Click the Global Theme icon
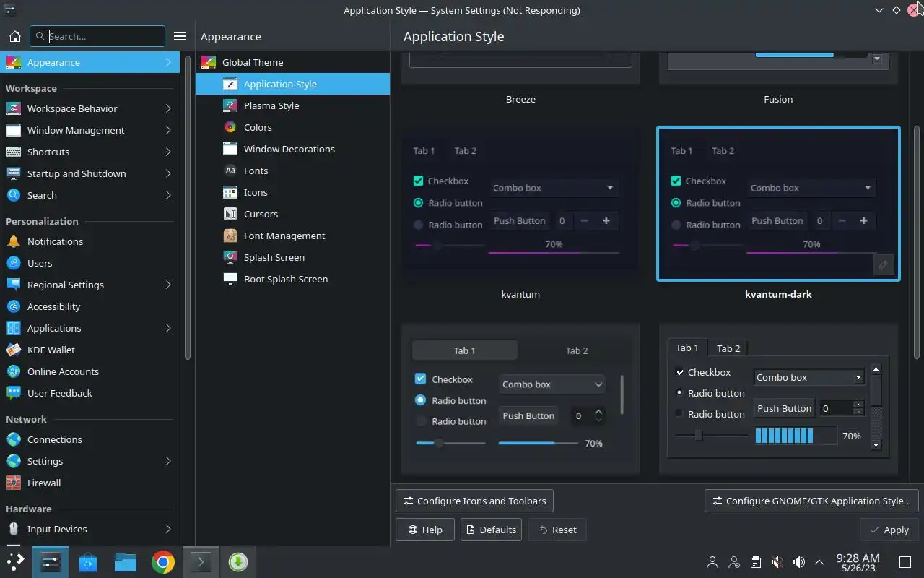 coord(209,62)
